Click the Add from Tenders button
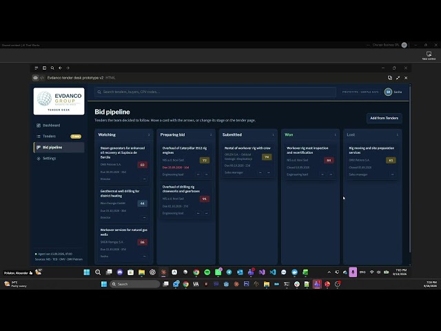 coord(384,118)
